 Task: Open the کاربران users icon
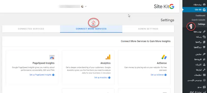tap(204, 65)
